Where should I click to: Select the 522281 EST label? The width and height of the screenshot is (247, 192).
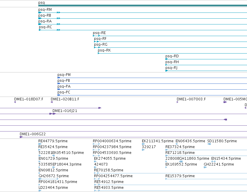click(45, 153)
